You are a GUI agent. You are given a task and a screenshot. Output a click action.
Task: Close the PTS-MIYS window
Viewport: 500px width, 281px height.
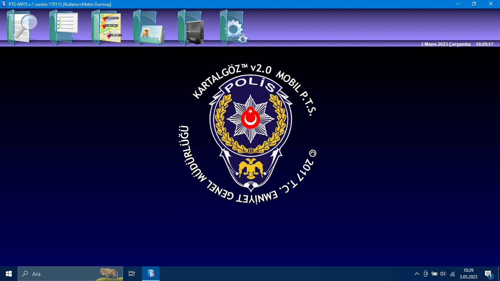point(491,4)
